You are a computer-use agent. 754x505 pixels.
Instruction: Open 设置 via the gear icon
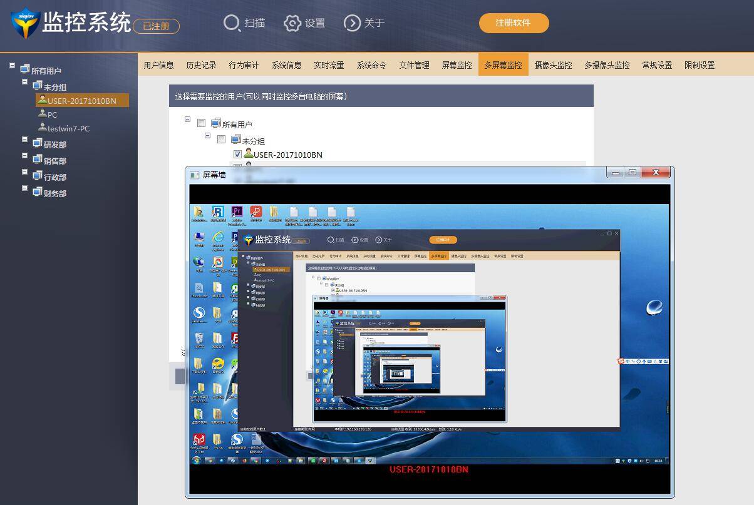[292, 23]
